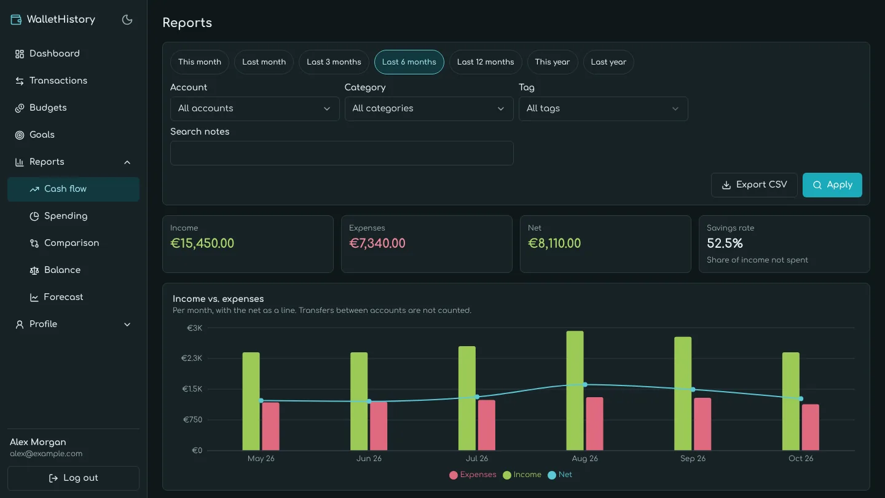Go to the Balance report
This screenshot has height=498, width=885.
[74, 270]
